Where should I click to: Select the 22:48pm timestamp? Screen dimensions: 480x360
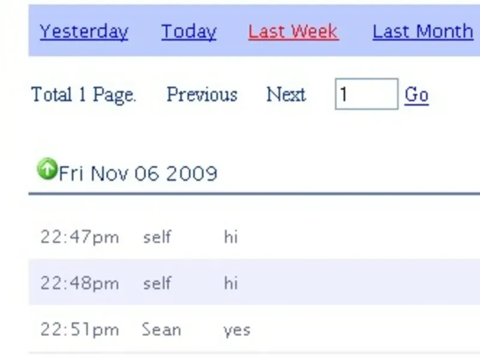(80, 283)
